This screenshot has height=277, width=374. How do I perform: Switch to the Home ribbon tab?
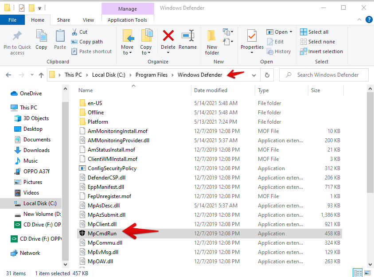click(x=38, y=20)
